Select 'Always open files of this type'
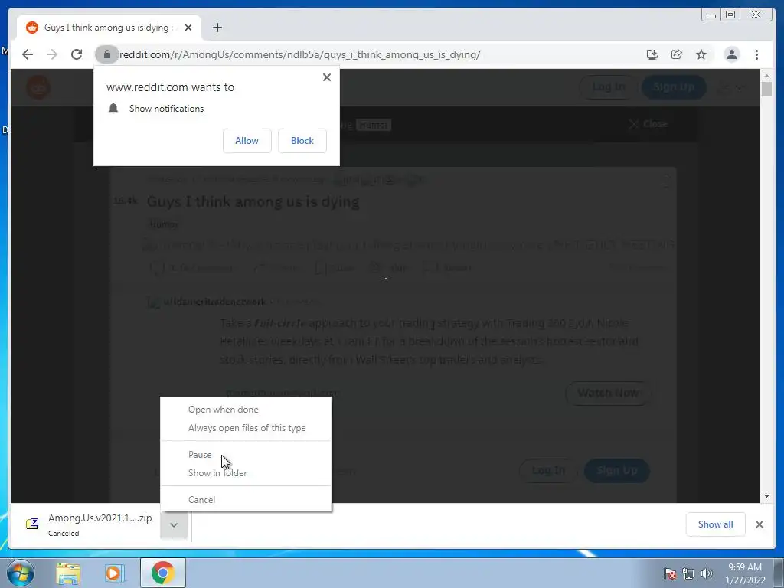784x588 pixels. pyautogui.click(x=247, y=428)
